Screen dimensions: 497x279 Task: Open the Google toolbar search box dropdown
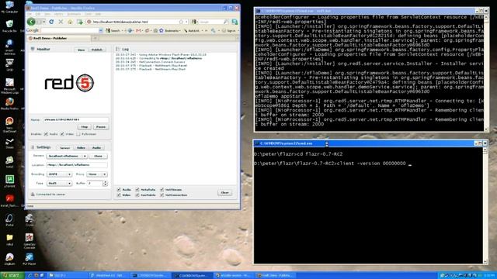pos(101,31)
